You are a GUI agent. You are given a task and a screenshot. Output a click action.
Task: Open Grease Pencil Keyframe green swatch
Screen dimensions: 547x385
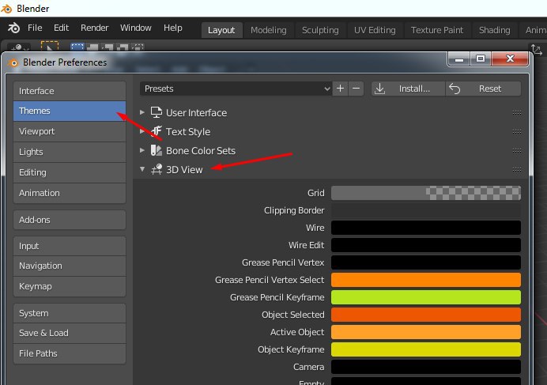[426, 297]
